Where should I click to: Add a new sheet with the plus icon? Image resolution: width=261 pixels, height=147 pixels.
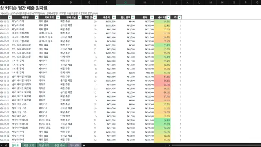(84, 145)
